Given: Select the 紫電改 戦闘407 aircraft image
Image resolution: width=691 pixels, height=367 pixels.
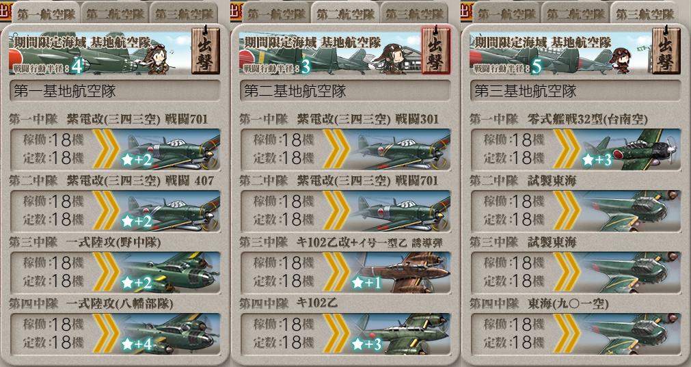Looking at the screenshot, I should click(170, 210).
